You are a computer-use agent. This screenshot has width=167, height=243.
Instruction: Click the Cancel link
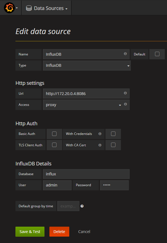click(84, 232)
